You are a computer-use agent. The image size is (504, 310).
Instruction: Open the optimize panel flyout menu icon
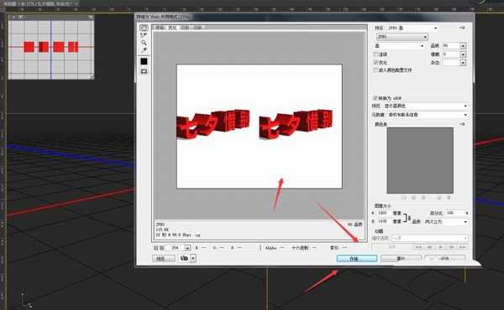click(462, 28)
